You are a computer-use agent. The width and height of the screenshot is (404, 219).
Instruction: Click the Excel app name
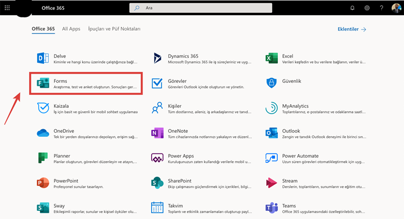(288, 56)
